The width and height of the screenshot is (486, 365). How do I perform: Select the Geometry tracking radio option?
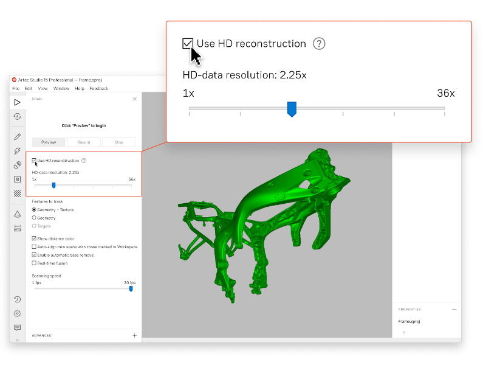34,218
